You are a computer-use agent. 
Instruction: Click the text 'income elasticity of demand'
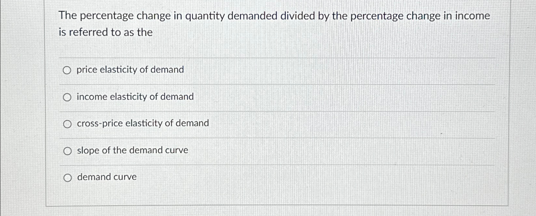point(135,97)
